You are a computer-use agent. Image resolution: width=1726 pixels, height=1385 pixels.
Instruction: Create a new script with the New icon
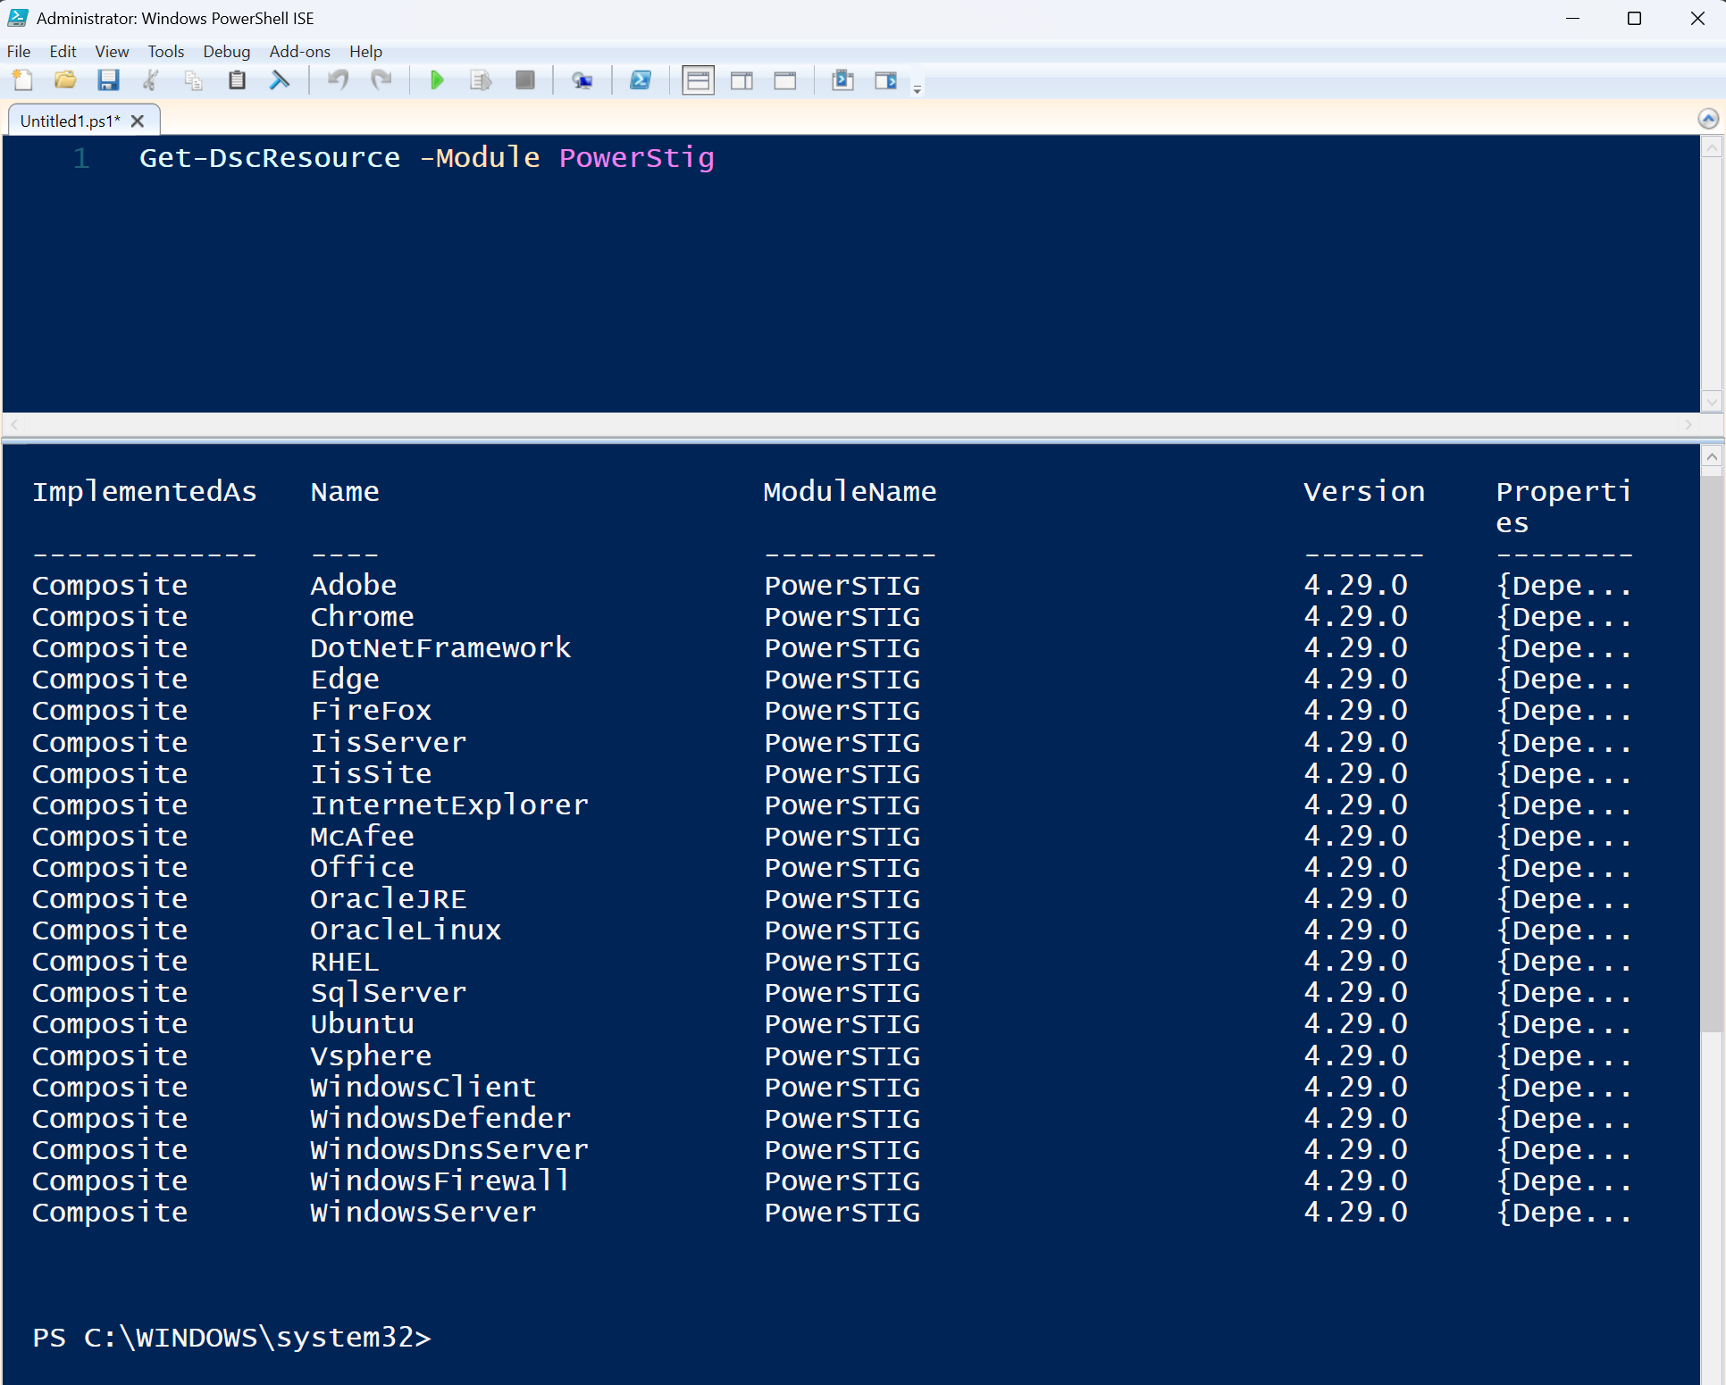pos(23,79)
